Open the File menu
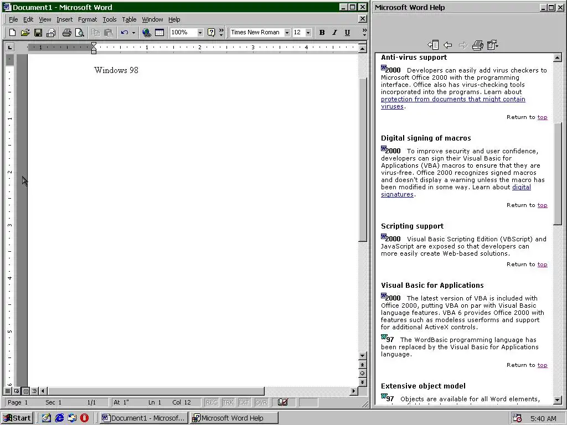This screenshot has height=425, width=567. (13, 19)
